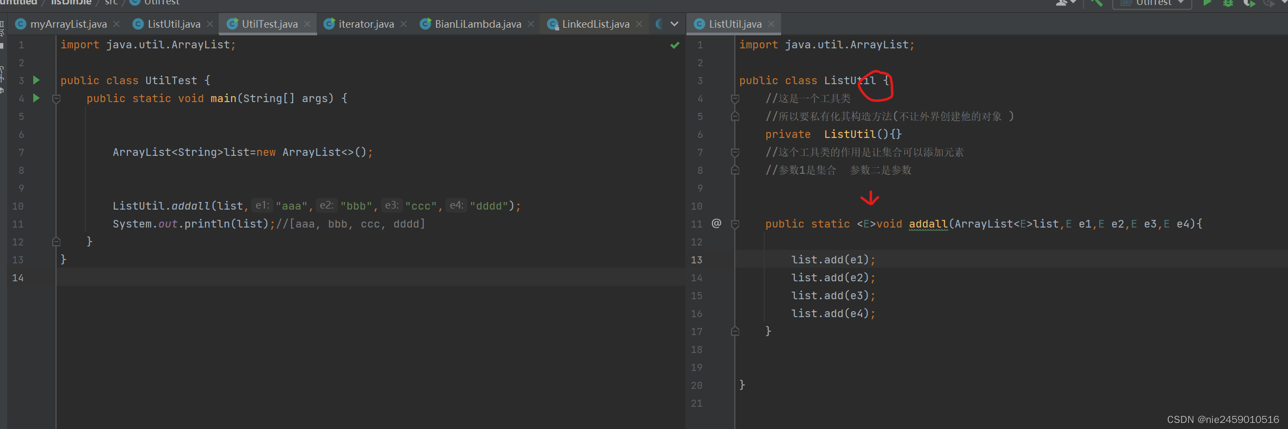1288x429 pixels.
Task: Click the LinkedList.java locked class icon
Action: (x=553, y=24)
